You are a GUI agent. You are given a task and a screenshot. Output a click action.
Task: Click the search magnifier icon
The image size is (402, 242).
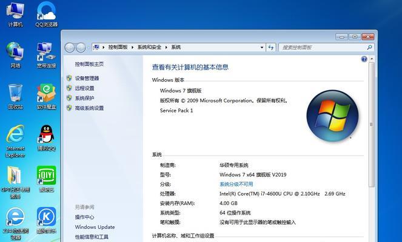click(369, 47)
